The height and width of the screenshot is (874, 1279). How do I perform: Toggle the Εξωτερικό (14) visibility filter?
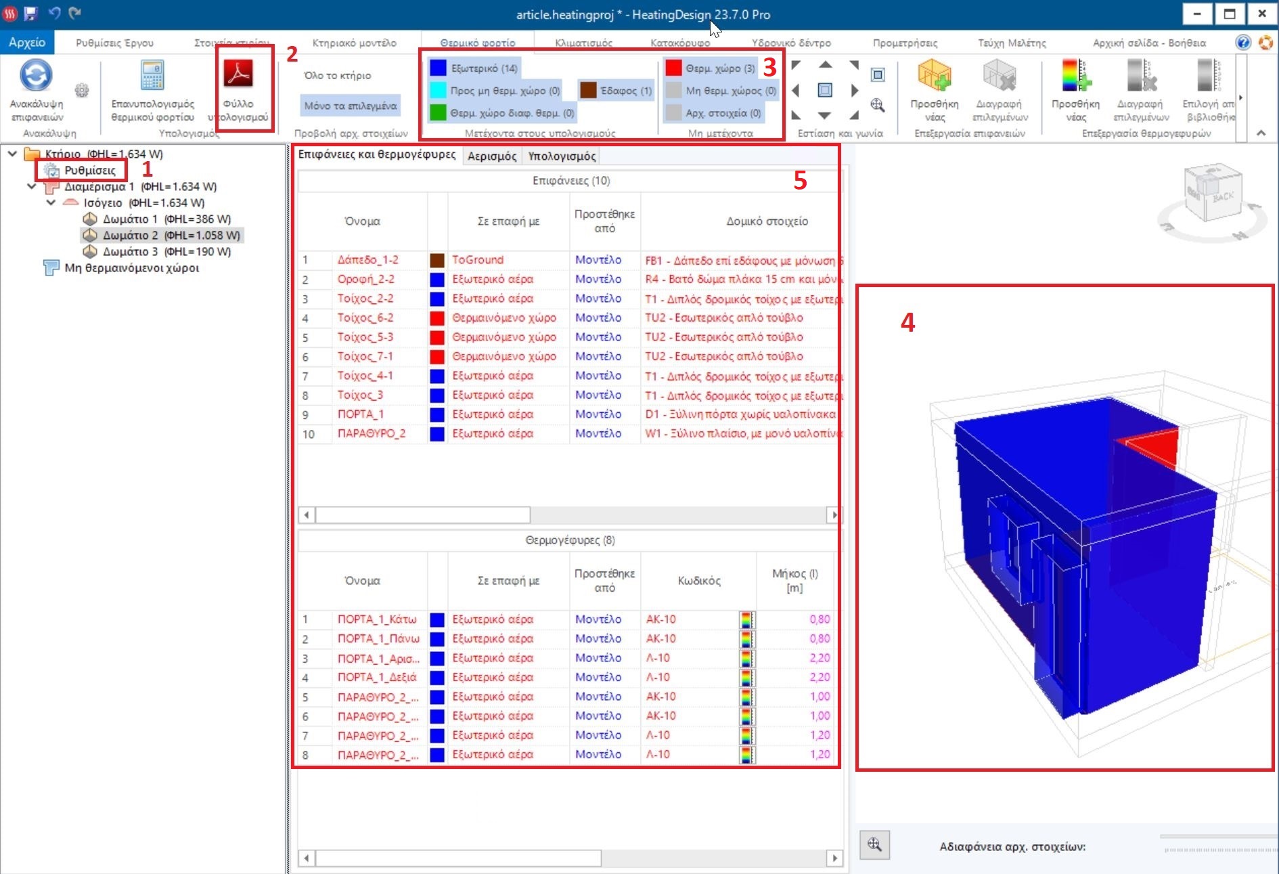click(x=474, y=68)
